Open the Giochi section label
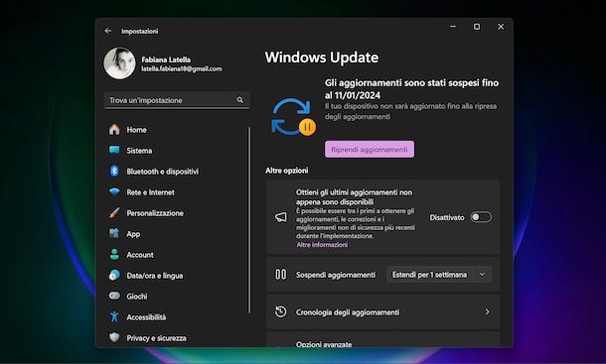 (x=137, y=297)
